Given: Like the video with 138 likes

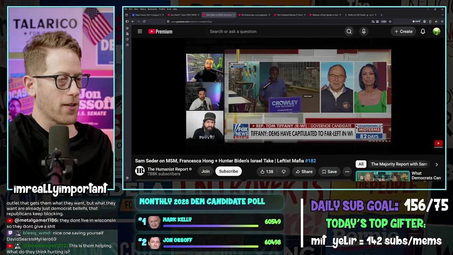Looking at the screenshot, I should click(x=266, y=171).
